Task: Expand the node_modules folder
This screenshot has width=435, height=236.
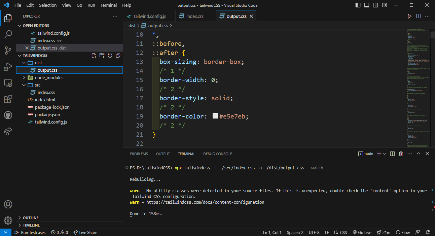Action: 24,77
